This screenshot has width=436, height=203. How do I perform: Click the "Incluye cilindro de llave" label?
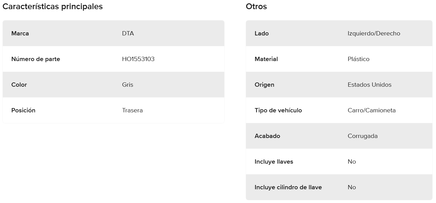(288, 187)
